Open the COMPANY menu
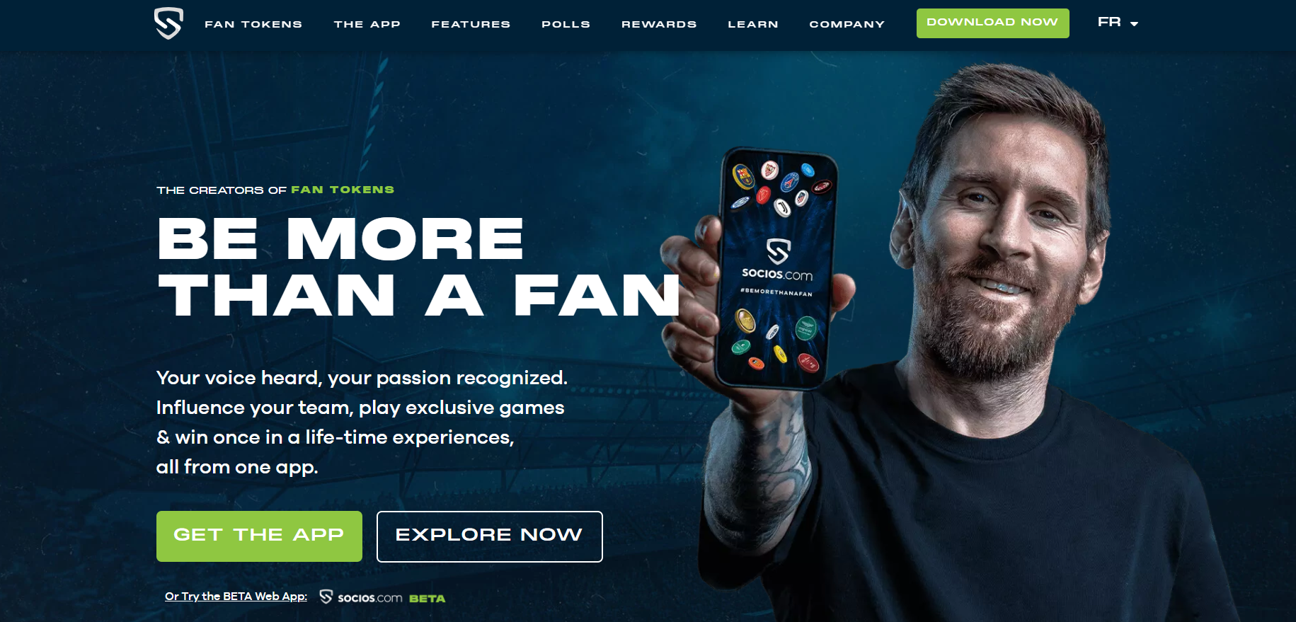Screen dimensions: 1296x622 847,24
